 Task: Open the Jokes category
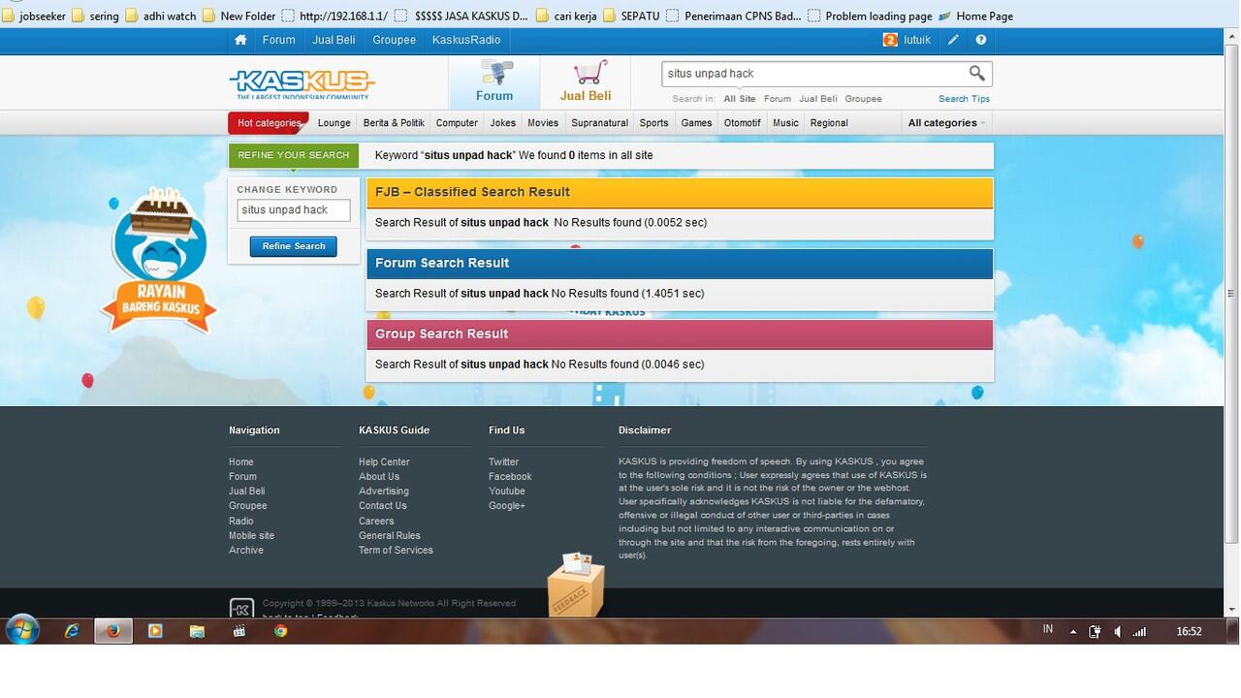pyautogui.click(x=503, y=123)
